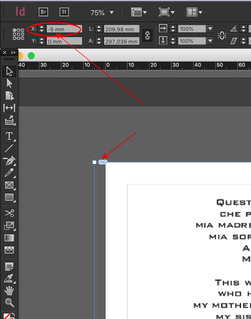Click the fill color swatch in tools

click(x=7, y=316)
